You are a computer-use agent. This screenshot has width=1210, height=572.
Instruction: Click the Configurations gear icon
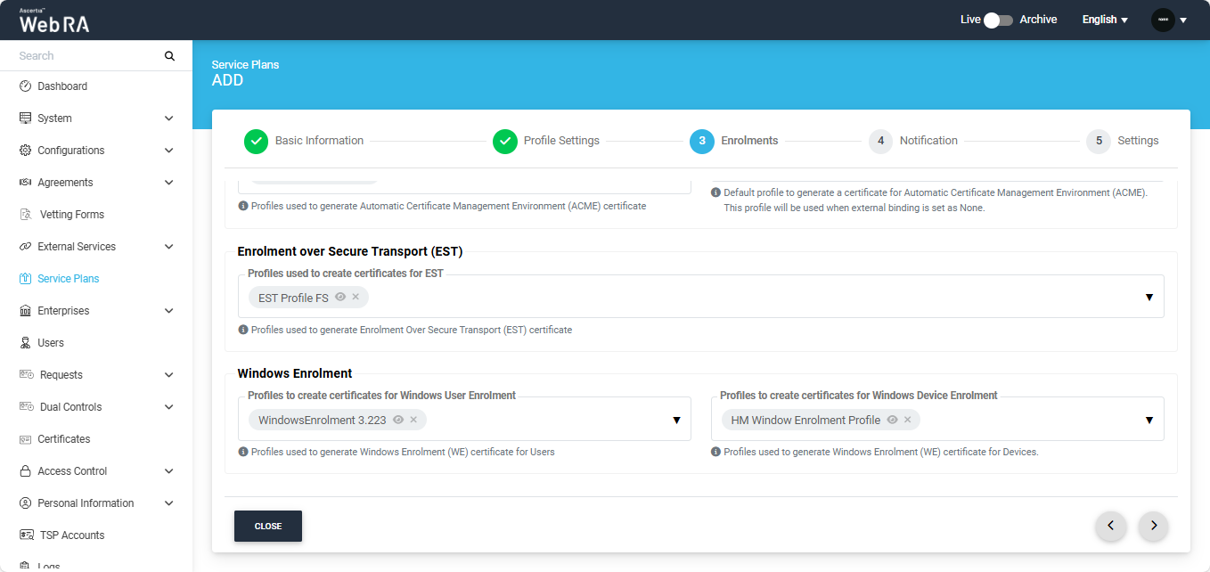coord(25,151)
